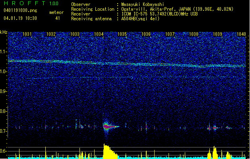Image resolution: width=250 pixels, height=159 pixels.
Task: Select the Ogata-vill. Akita-Pref. JAPAN location text
Action: [177, 9]
